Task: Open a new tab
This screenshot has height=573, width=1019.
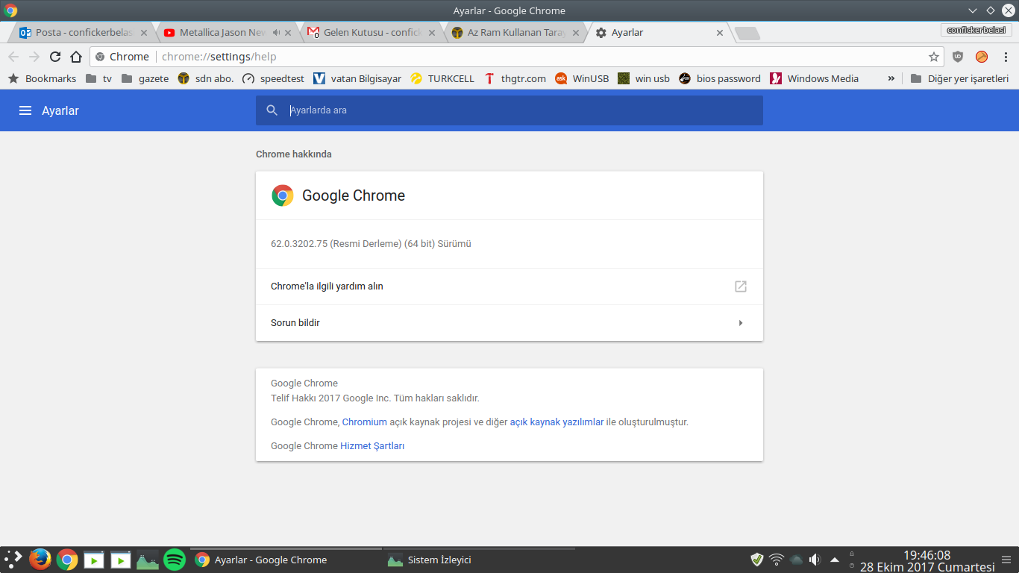Action: 747,33
